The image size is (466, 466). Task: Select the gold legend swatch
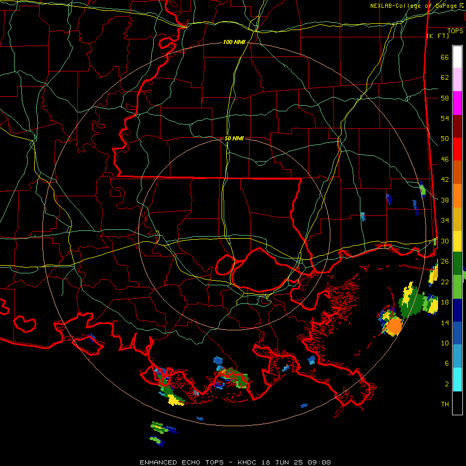[457, 219]
